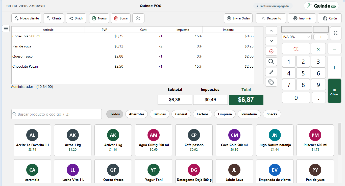Image resolution: width=345 pixels, height=186 pixels.
Task: Add Café pasado product tile
Action: point(194,140)
